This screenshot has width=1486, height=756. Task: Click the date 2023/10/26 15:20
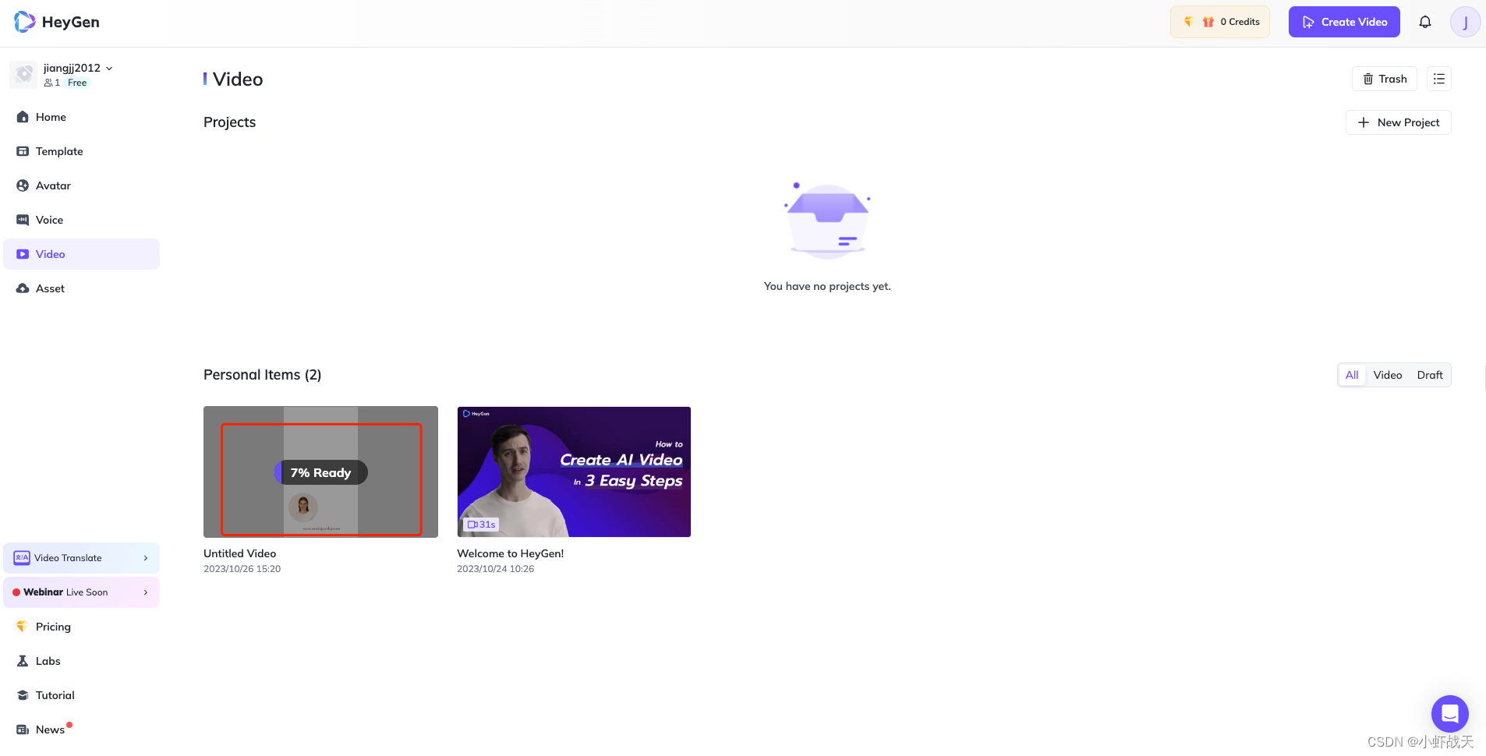point(242,569)
